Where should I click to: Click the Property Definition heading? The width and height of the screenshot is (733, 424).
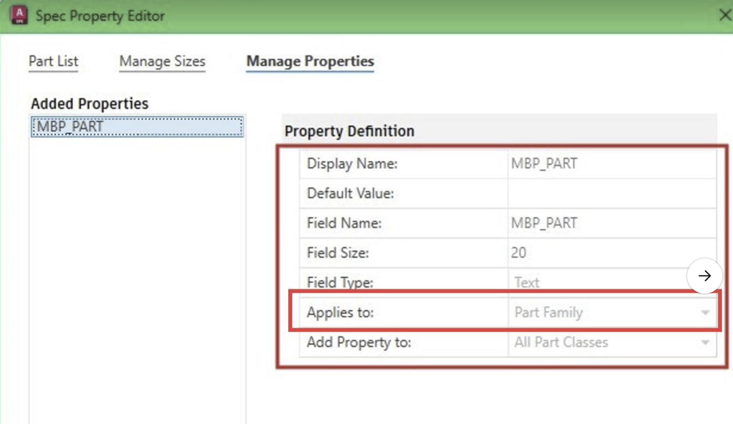[x=350, y=130]
